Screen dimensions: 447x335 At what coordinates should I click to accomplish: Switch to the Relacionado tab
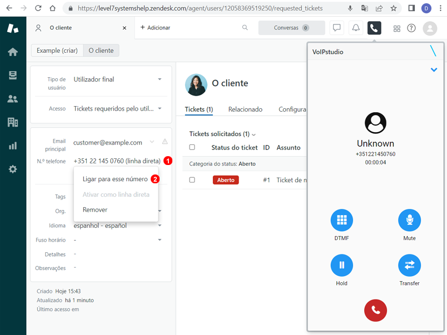coord(245,109)
